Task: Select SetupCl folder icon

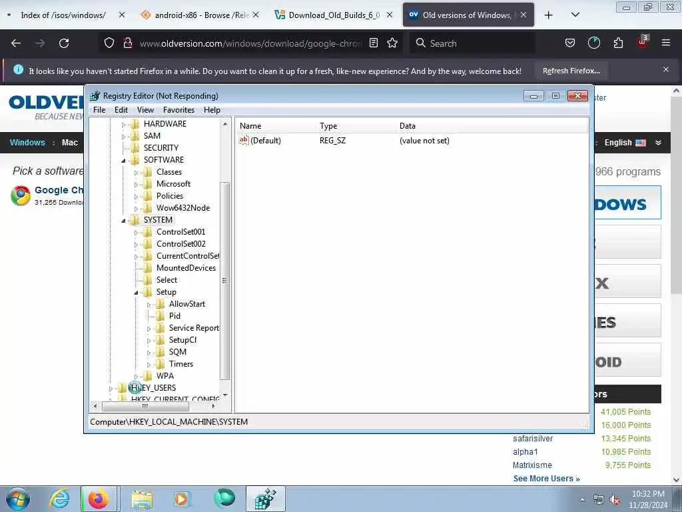Action: coord(161,339)
